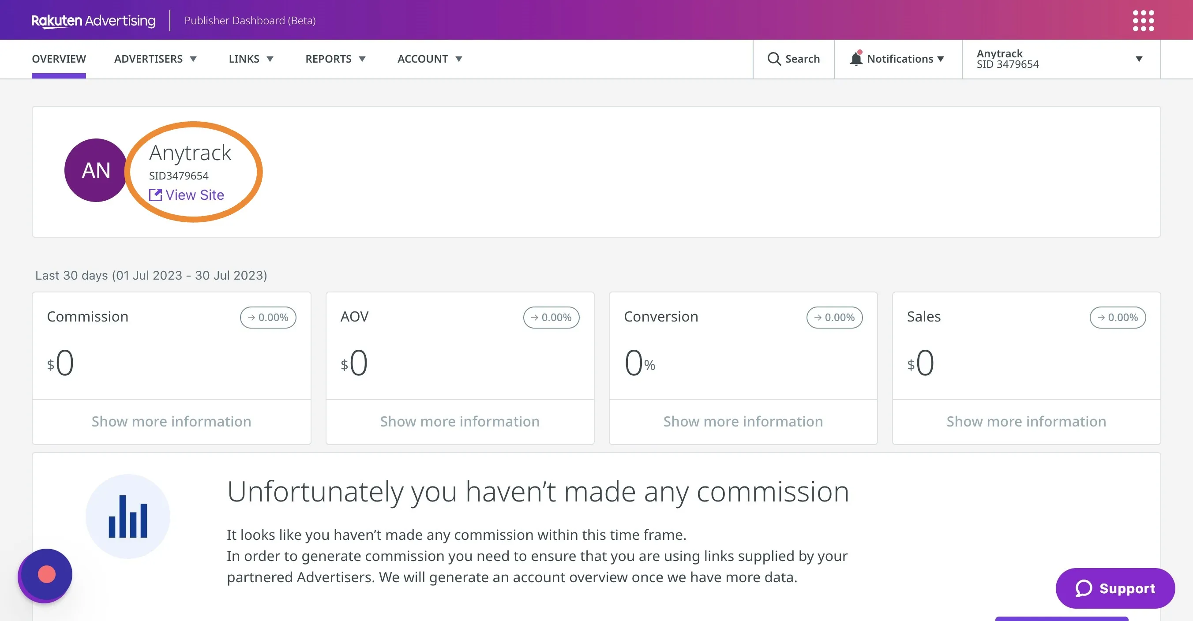Click the AOV $0 value

(x=354, y=362)
